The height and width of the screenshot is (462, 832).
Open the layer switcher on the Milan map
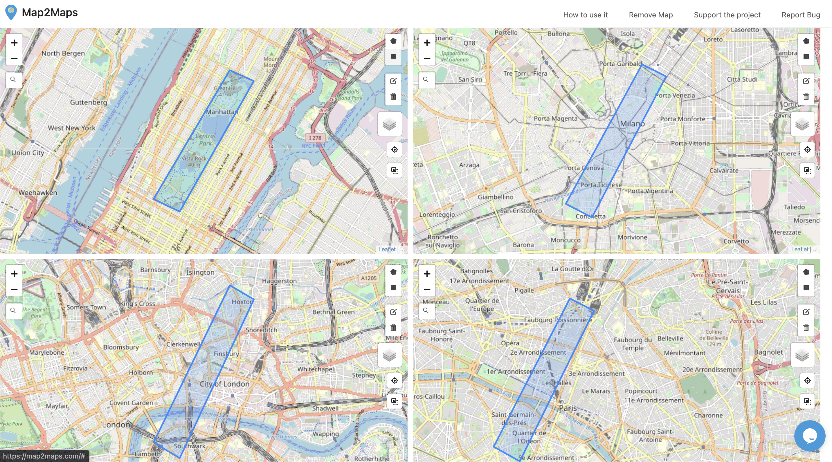(x=802, y=124)
